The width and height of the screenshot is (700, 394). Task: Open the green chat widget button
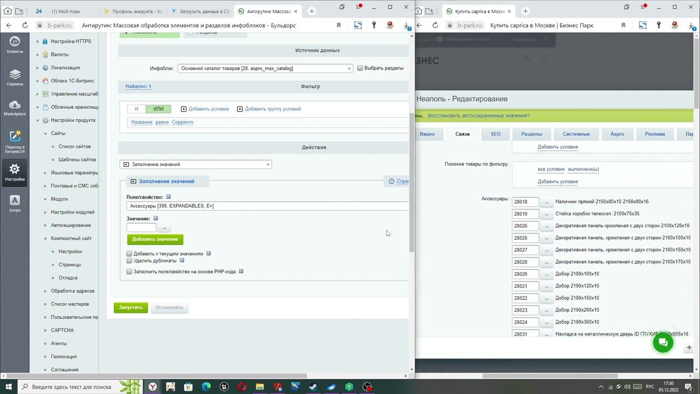(x=663, y=343)
